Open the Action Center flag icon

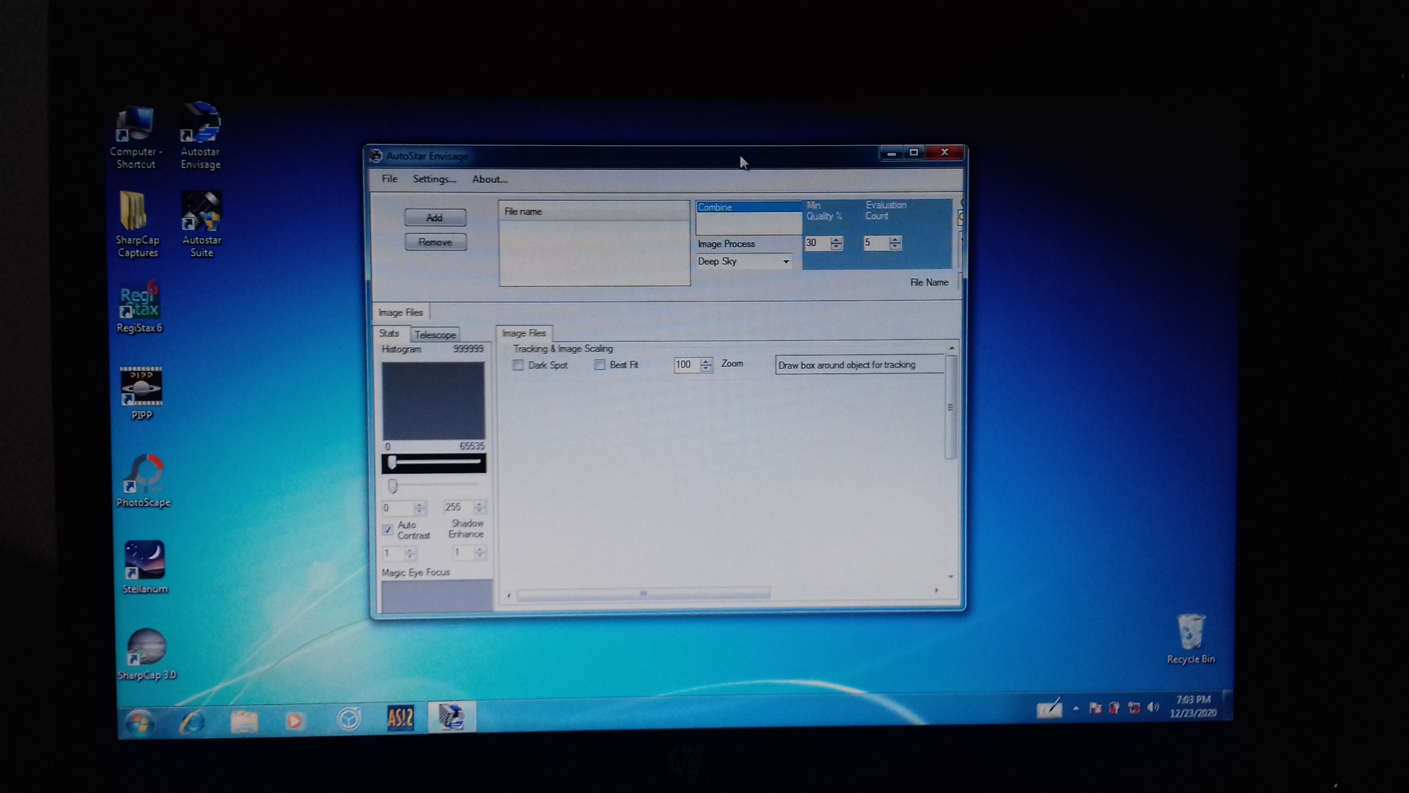[1095, 708]
